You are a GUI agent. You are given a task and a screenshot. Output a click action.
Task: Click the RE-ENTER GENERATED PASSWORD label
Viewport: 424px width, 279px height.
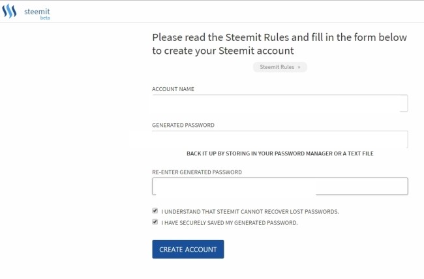click(x=197, y=172)
